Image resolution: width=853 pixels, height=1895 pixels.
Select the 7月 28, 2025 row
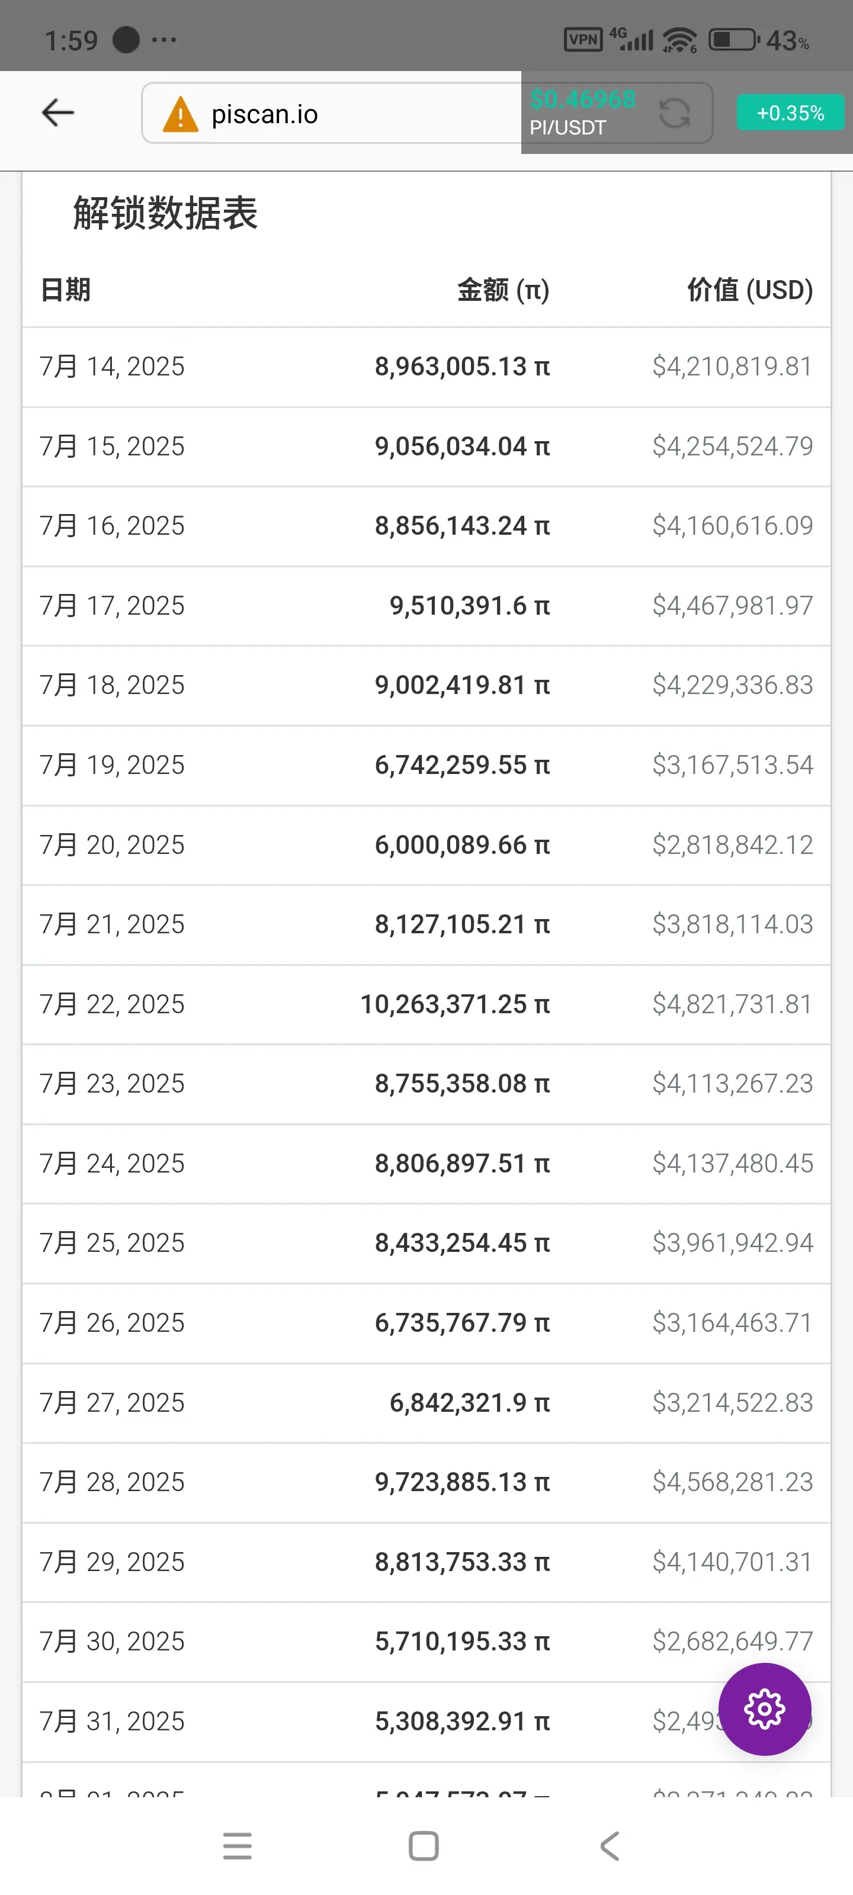426,1482
